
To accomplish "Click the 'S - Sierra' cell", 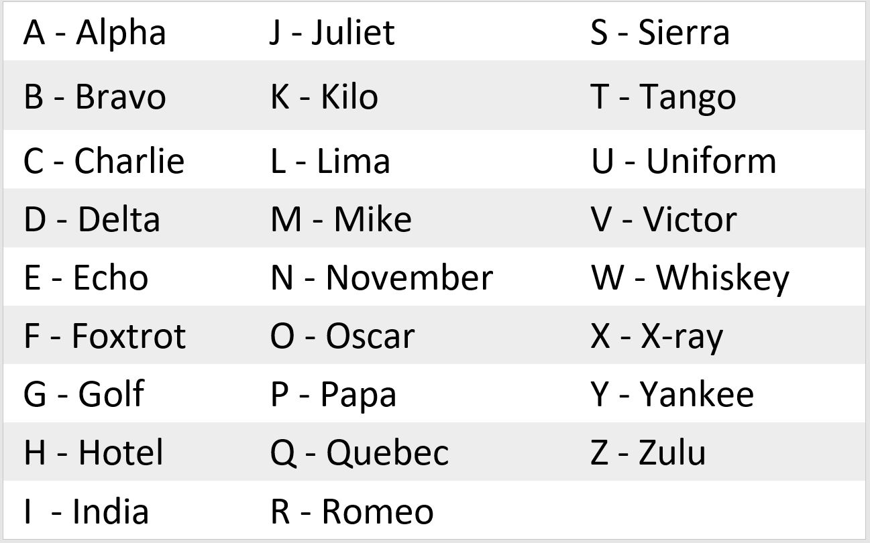I will coord(659,32).
